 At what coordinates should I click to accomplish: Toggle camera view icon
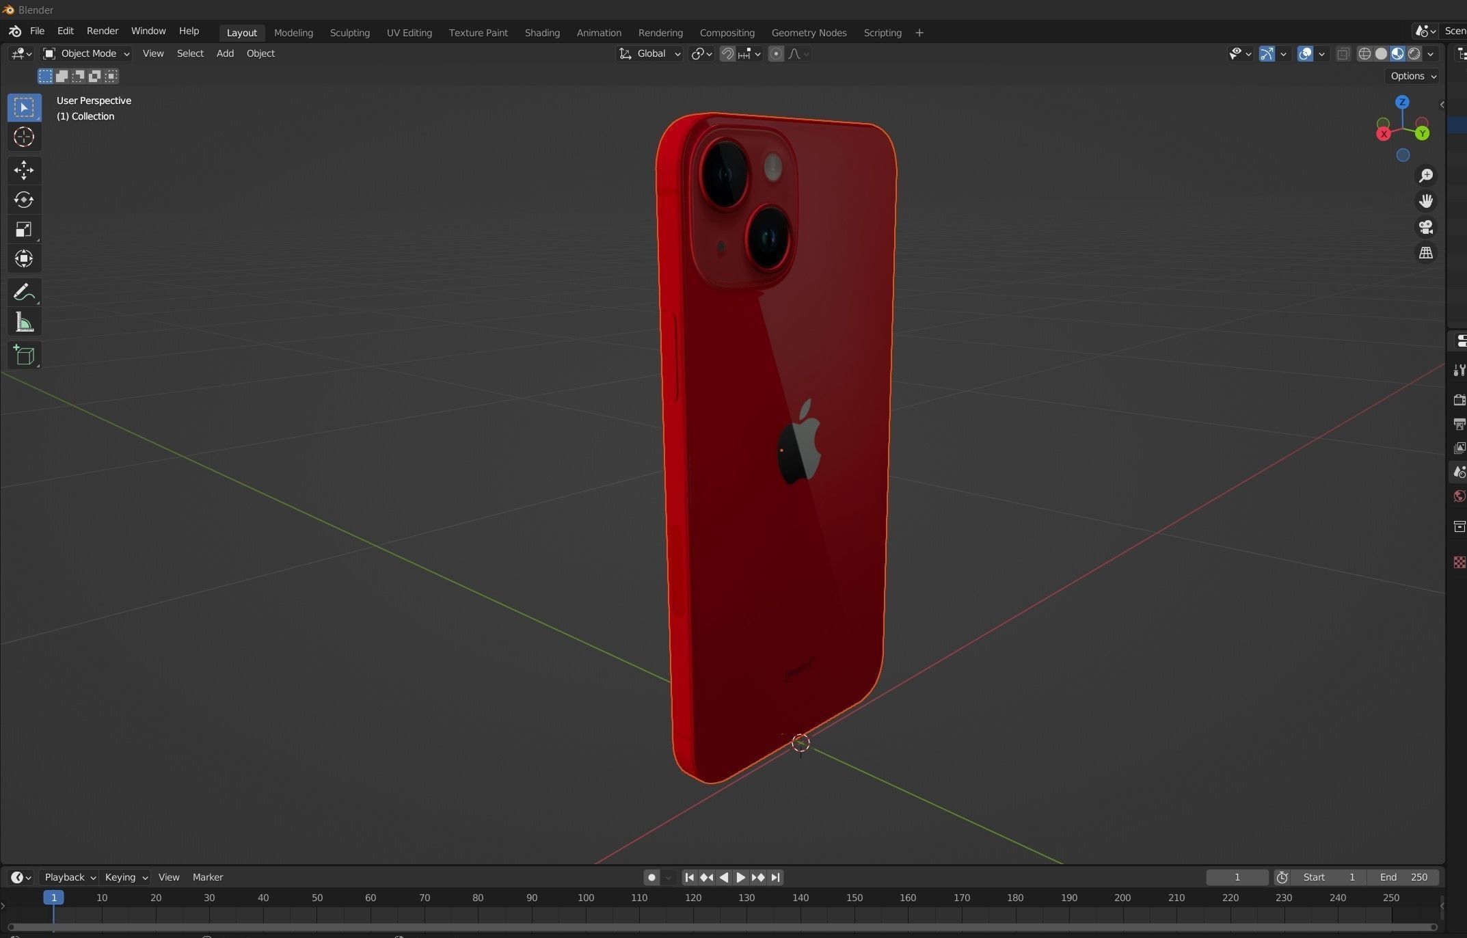pos(1426,227)
